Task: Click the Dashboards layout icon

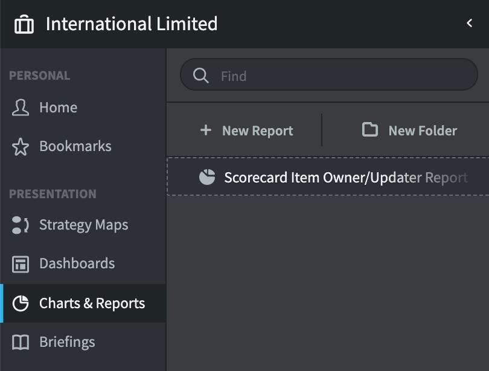Action: click(21, 264)
